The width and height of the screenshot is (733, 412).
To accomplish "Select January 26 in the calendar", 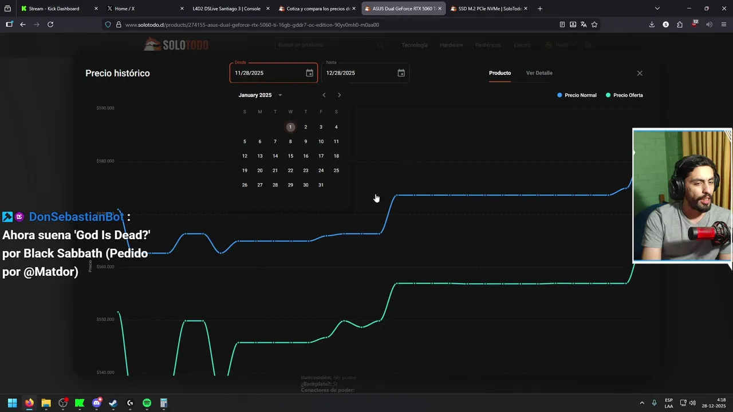I will click(x=245, y=185).
